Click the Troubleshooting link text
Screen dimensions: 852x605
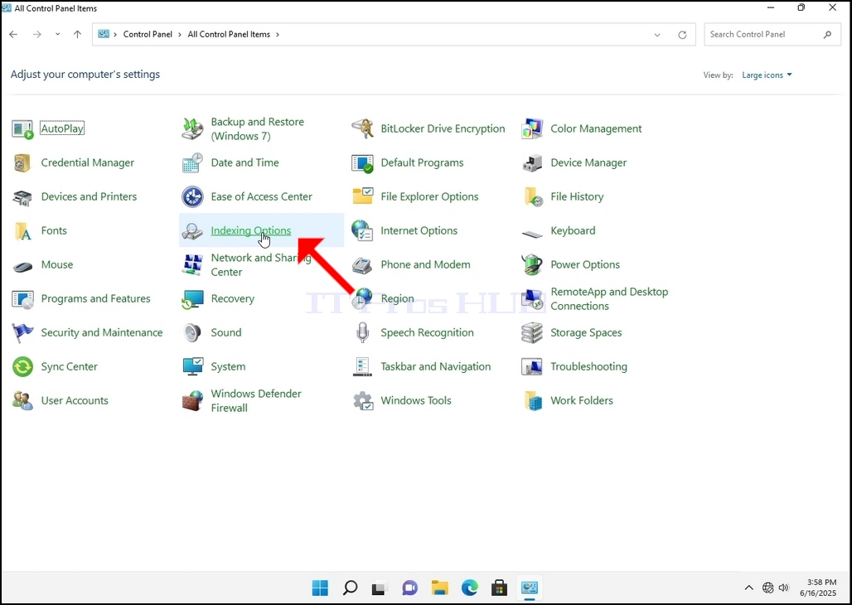(588, 366)
